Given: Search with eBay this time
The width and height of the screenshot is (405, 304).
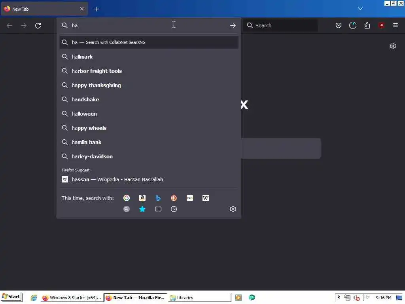Looking at the screenshot, I should (190, 198).
